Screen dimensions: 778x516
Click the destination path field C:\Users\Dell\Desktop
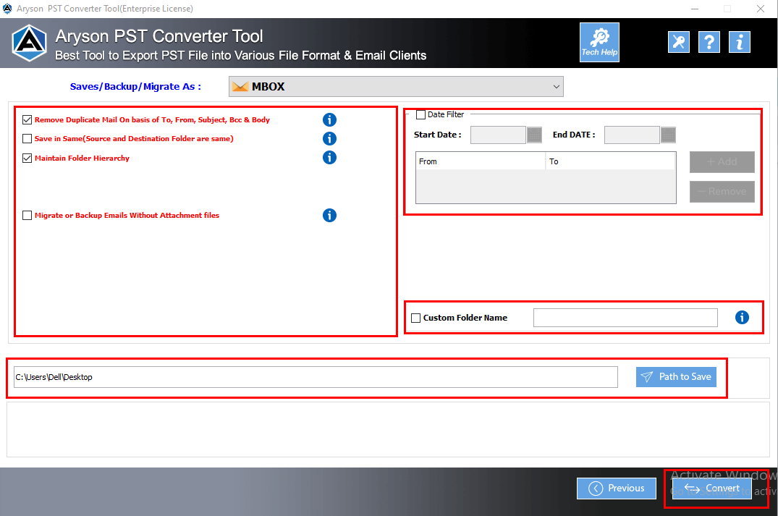coord(316,377)
